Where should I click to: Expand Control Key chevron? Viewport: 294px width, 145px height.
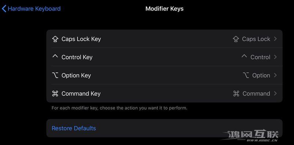275,57
